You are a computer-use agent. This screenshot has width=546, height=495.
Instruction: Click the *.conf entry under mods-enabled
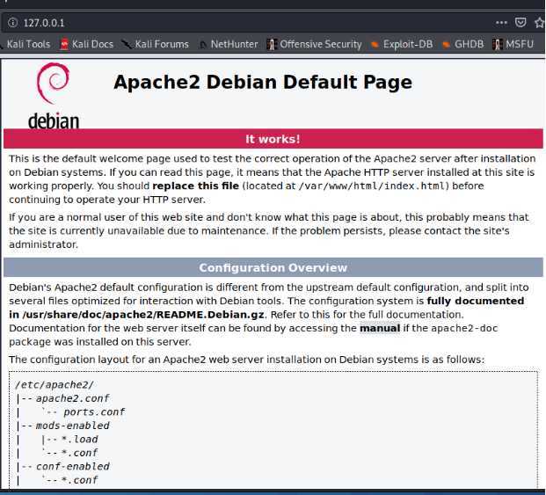click(x=79, y=453)
